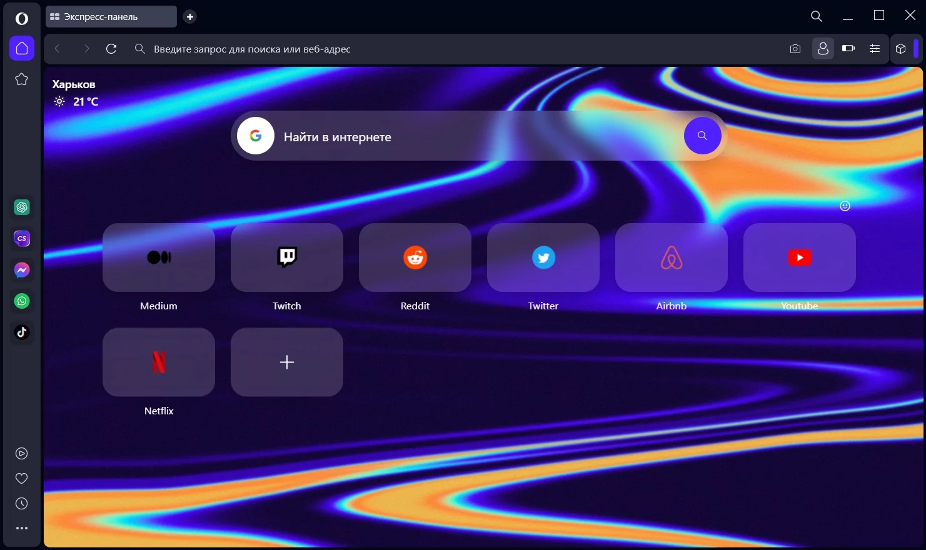Open the Reddit speed dial tile
This screenshot has width=926, height=550.
pos(415,257)
